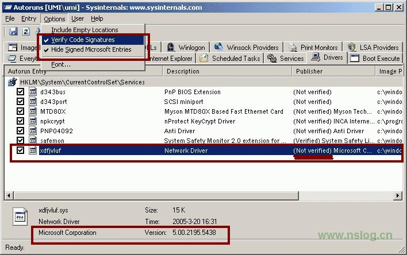This screenshot has width=407, height=255.
Task: Click '(Verified) System Safety' publisher cell
Action: click(x=333, y=141)
